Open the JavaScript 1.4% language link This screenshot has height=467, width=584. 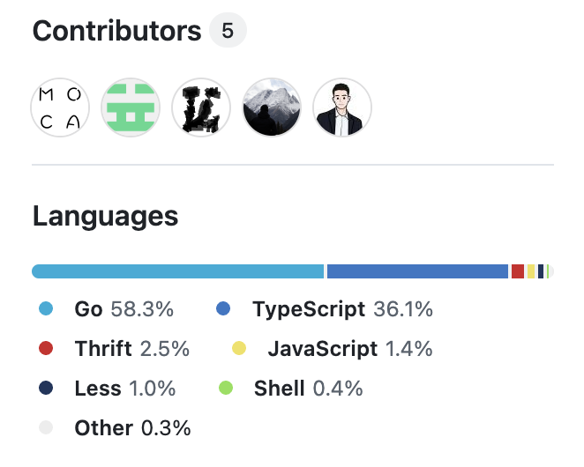(x=349, y=349)
